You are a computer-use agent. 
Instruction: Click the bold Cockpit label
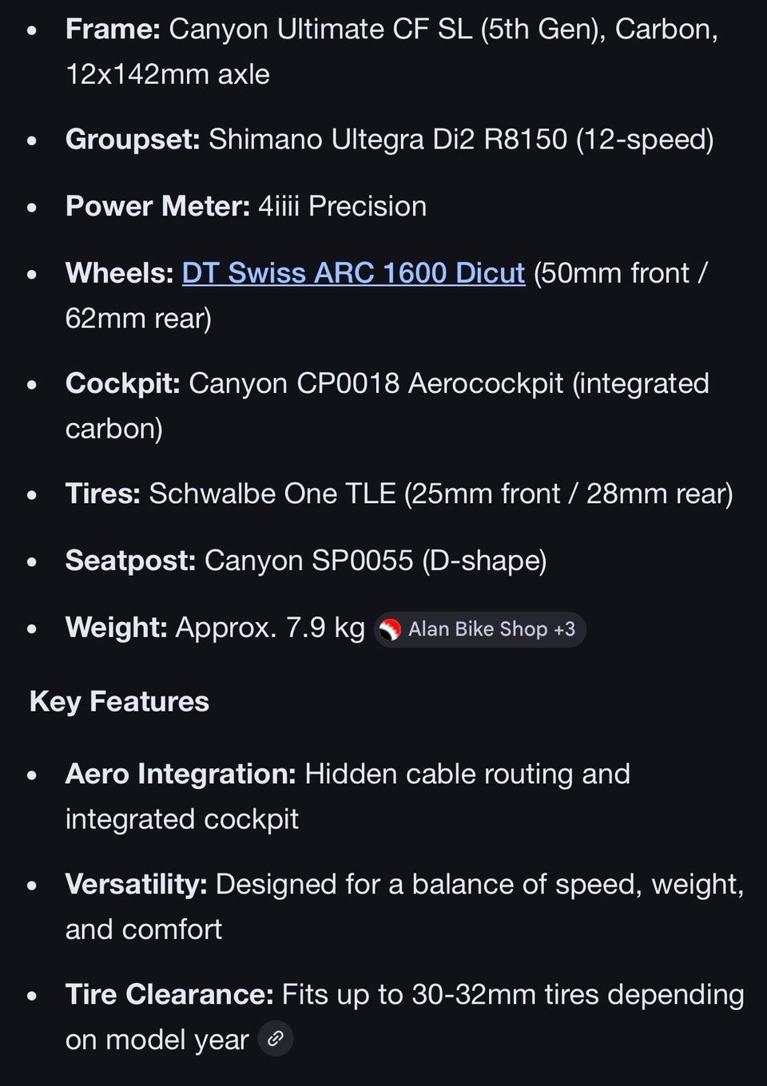tap(123, 383)
